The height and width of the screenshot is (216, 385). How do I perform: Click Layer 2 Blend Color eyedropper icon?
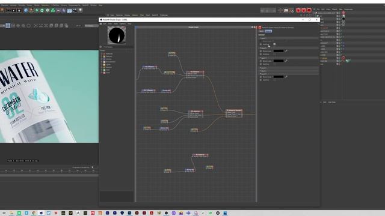[x=286, y=51]
